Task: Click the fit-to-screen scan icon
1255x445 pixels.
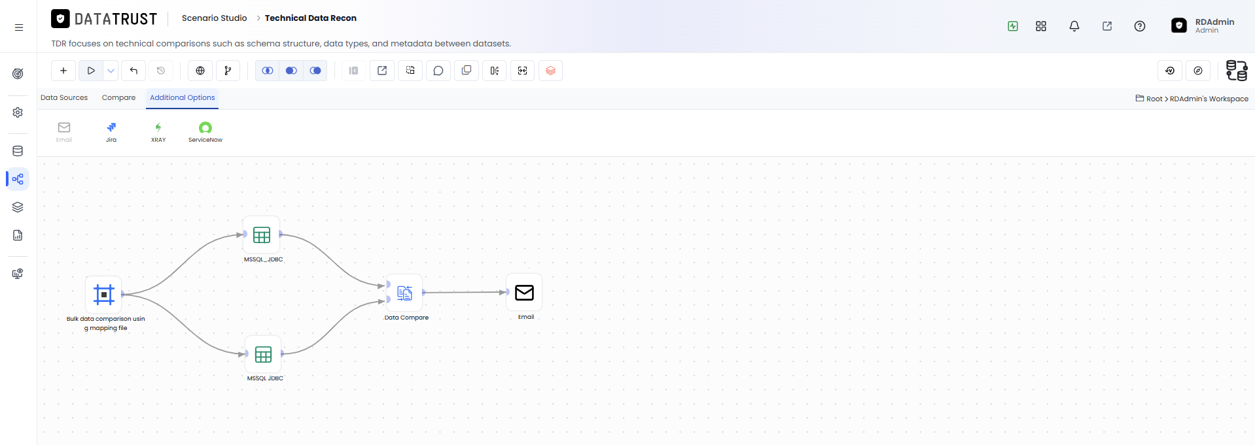Action: click(522, 71)
